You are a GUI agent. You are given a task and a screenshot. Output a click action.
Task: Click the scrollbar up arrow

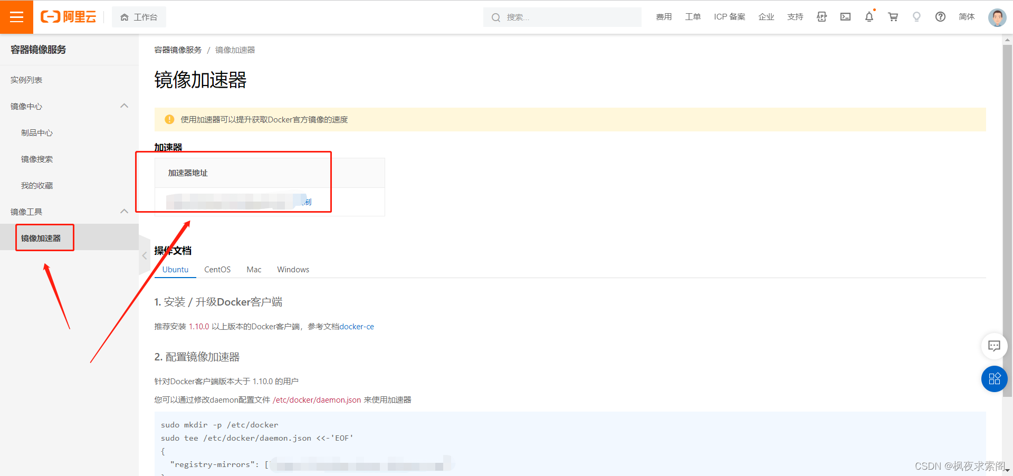click(x=1007, y=40)
